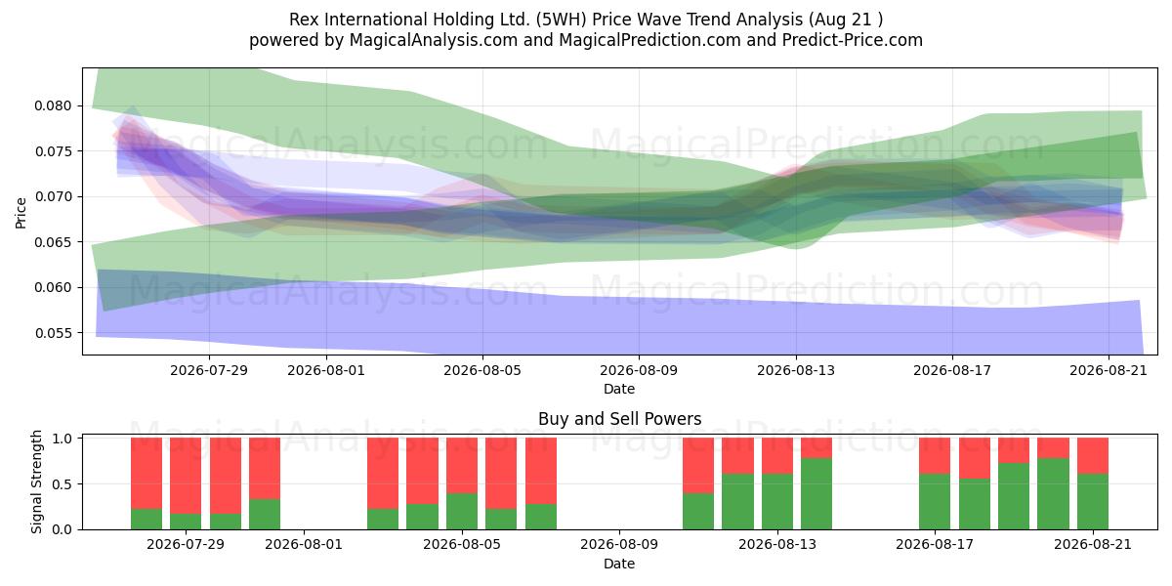Click the 'Price' y-axis label
This screenshot has width=1172, height=586.
[x=21, y=211]
